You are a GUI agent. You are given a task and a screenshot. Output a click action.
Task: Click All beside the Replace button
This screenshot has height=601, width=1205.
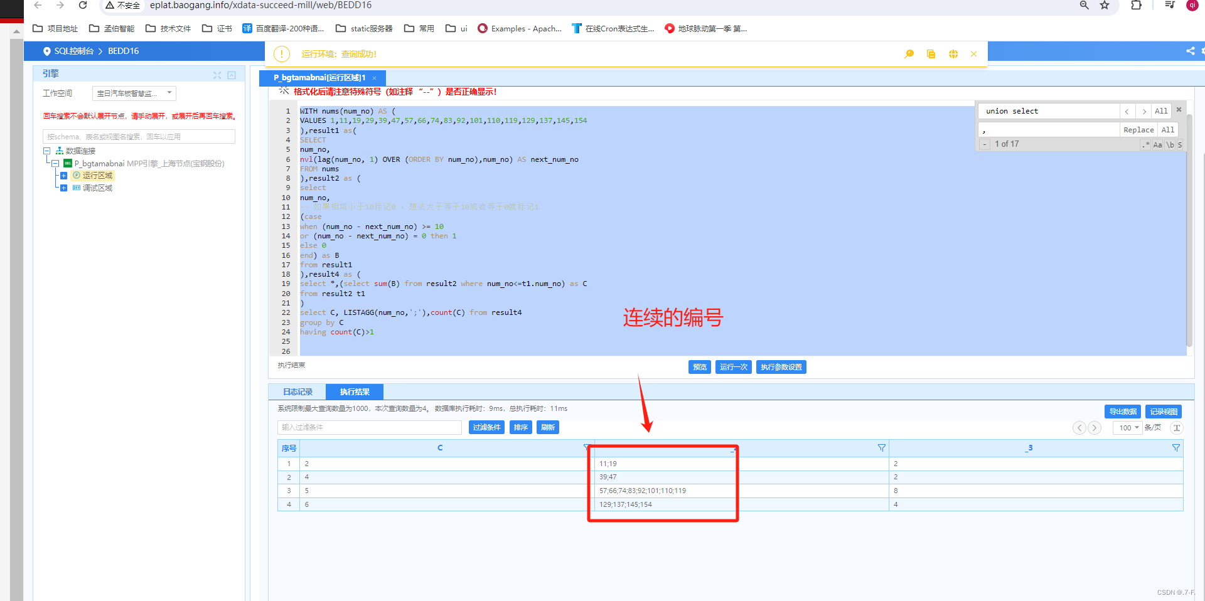coord(1167,130)
